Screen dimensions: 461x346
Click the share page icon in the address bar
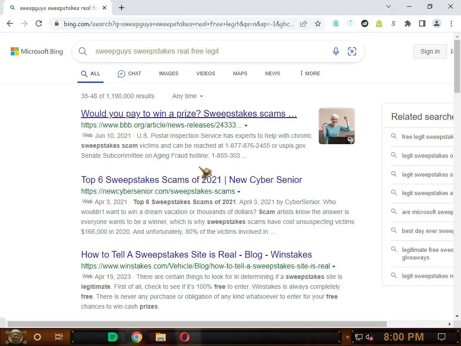tap(303, 23)
